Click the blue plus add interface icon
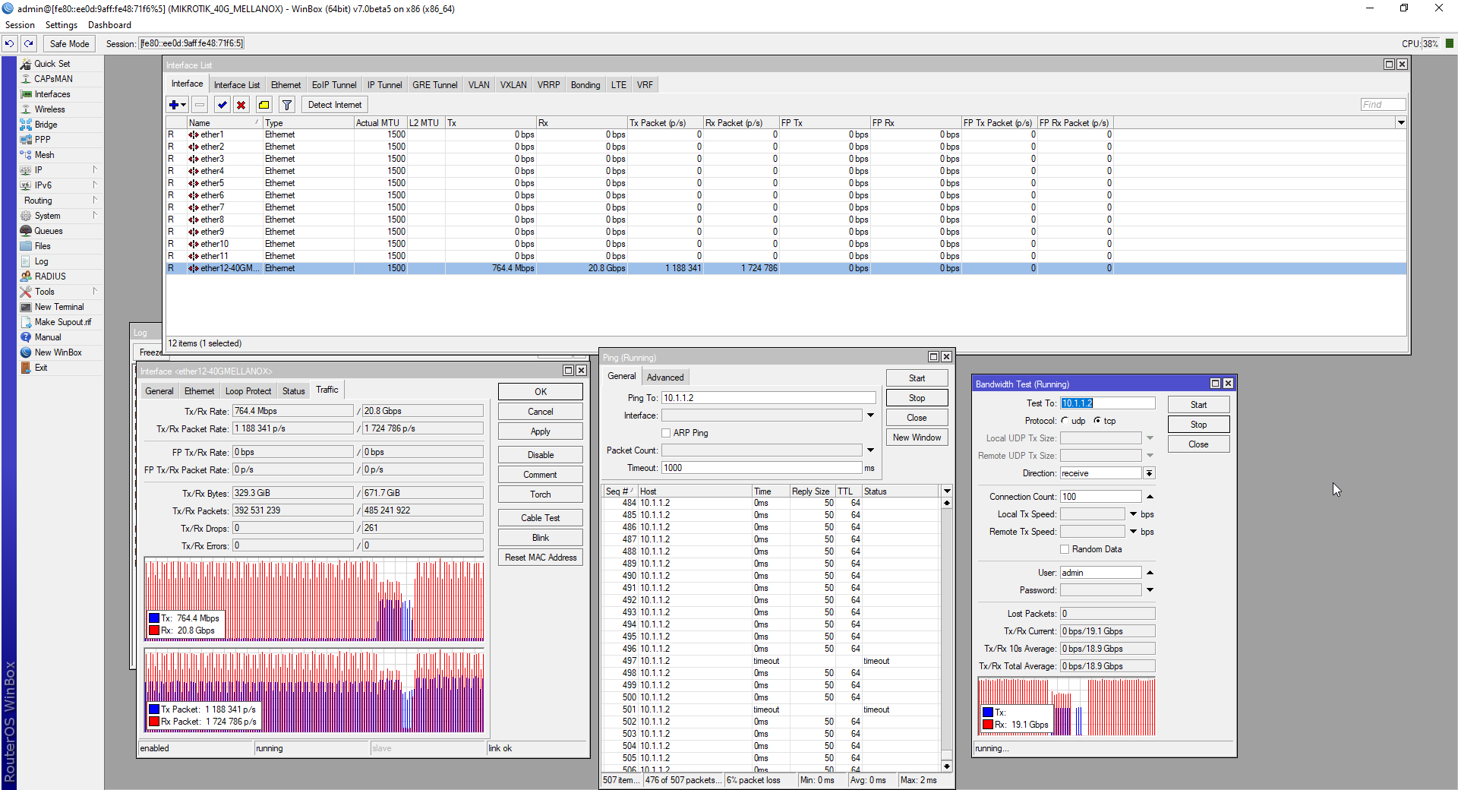The image size is (1458, 790). [x=174, y=105]
